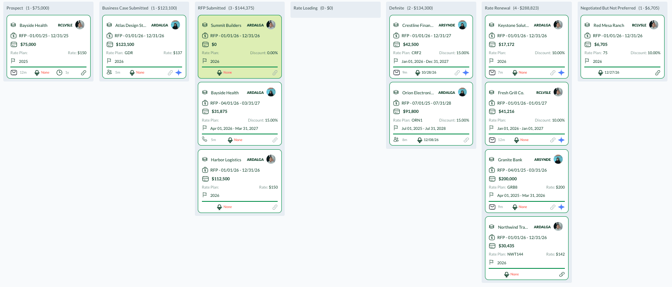Select the Rate Renewal column header
This screenshot has width=672, height=287.
click(x=512, y=8)
